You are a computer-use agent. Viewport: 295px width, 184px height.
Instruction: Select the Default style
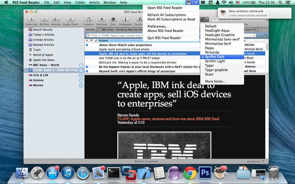pos(222,26)
